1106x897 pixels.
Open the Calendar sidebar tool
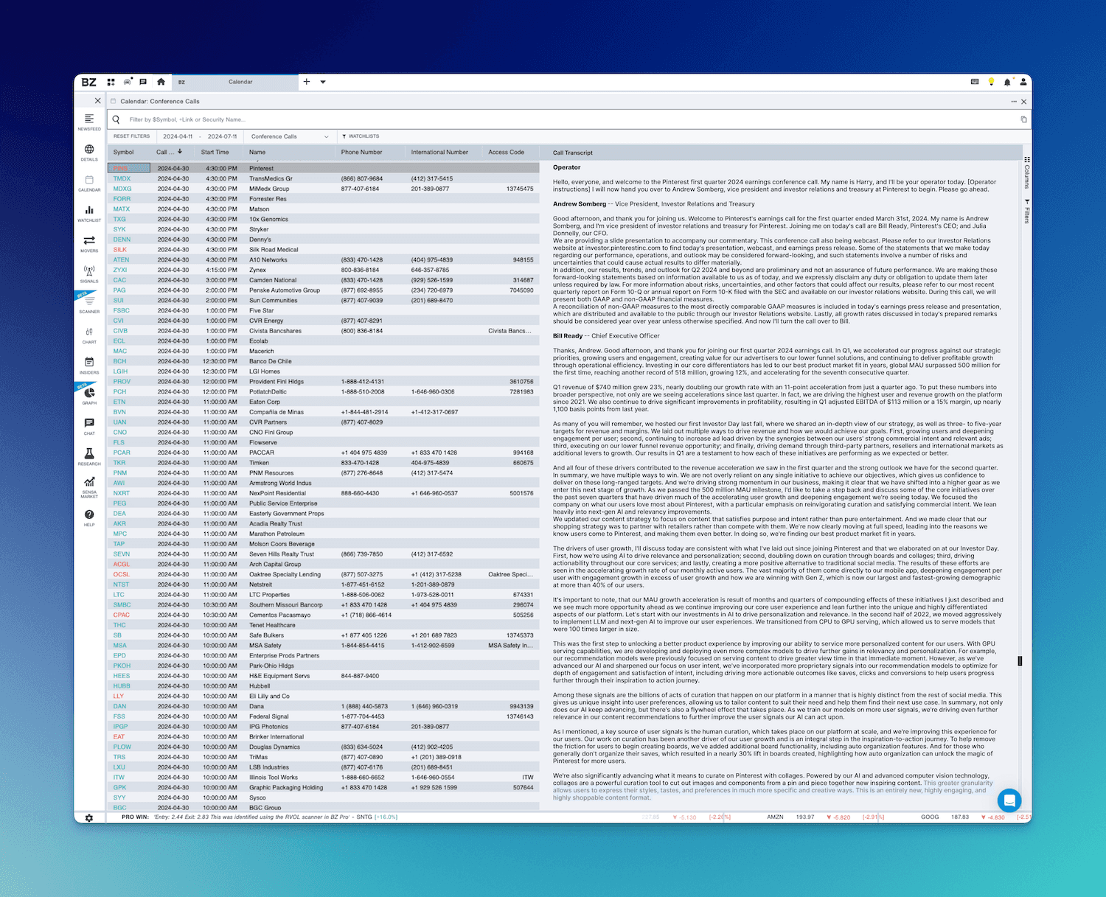tap(89, 184)
